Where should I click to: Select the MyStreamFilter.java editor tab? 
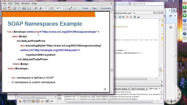click(123, 13)
